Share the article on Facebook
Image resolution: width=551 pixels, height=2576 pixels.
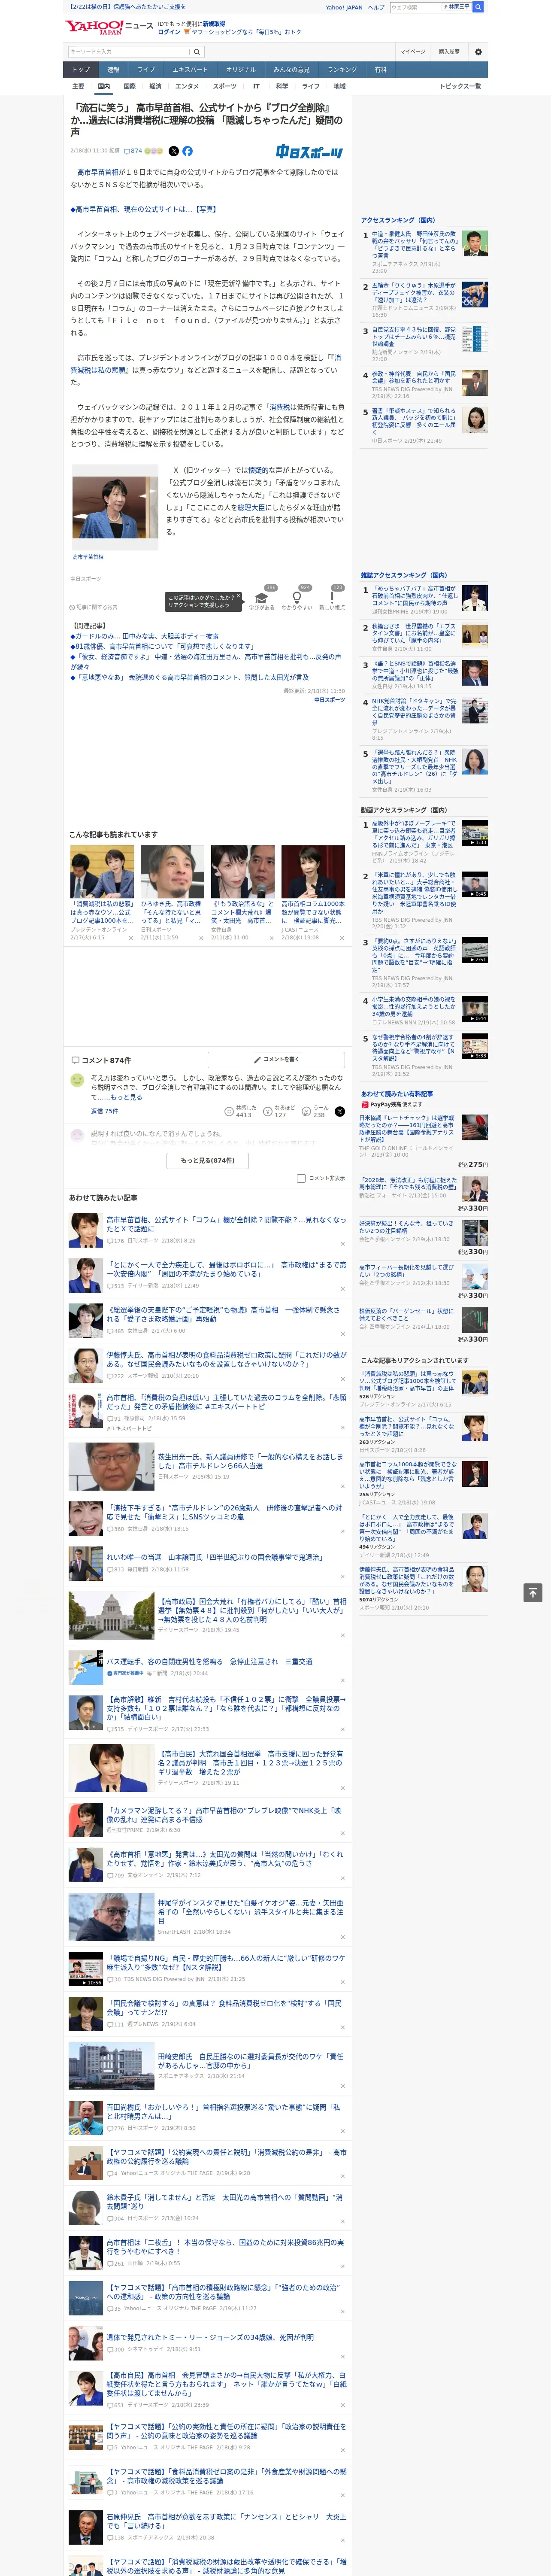pos(187,151)
